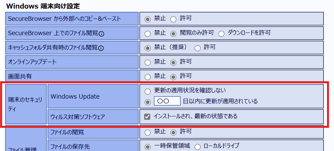Set オンラインアップデート to 禁止

[x=148, y=62]
